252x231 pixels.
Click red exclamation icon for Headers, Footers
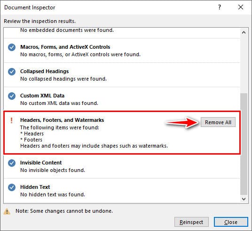(11, 120)
